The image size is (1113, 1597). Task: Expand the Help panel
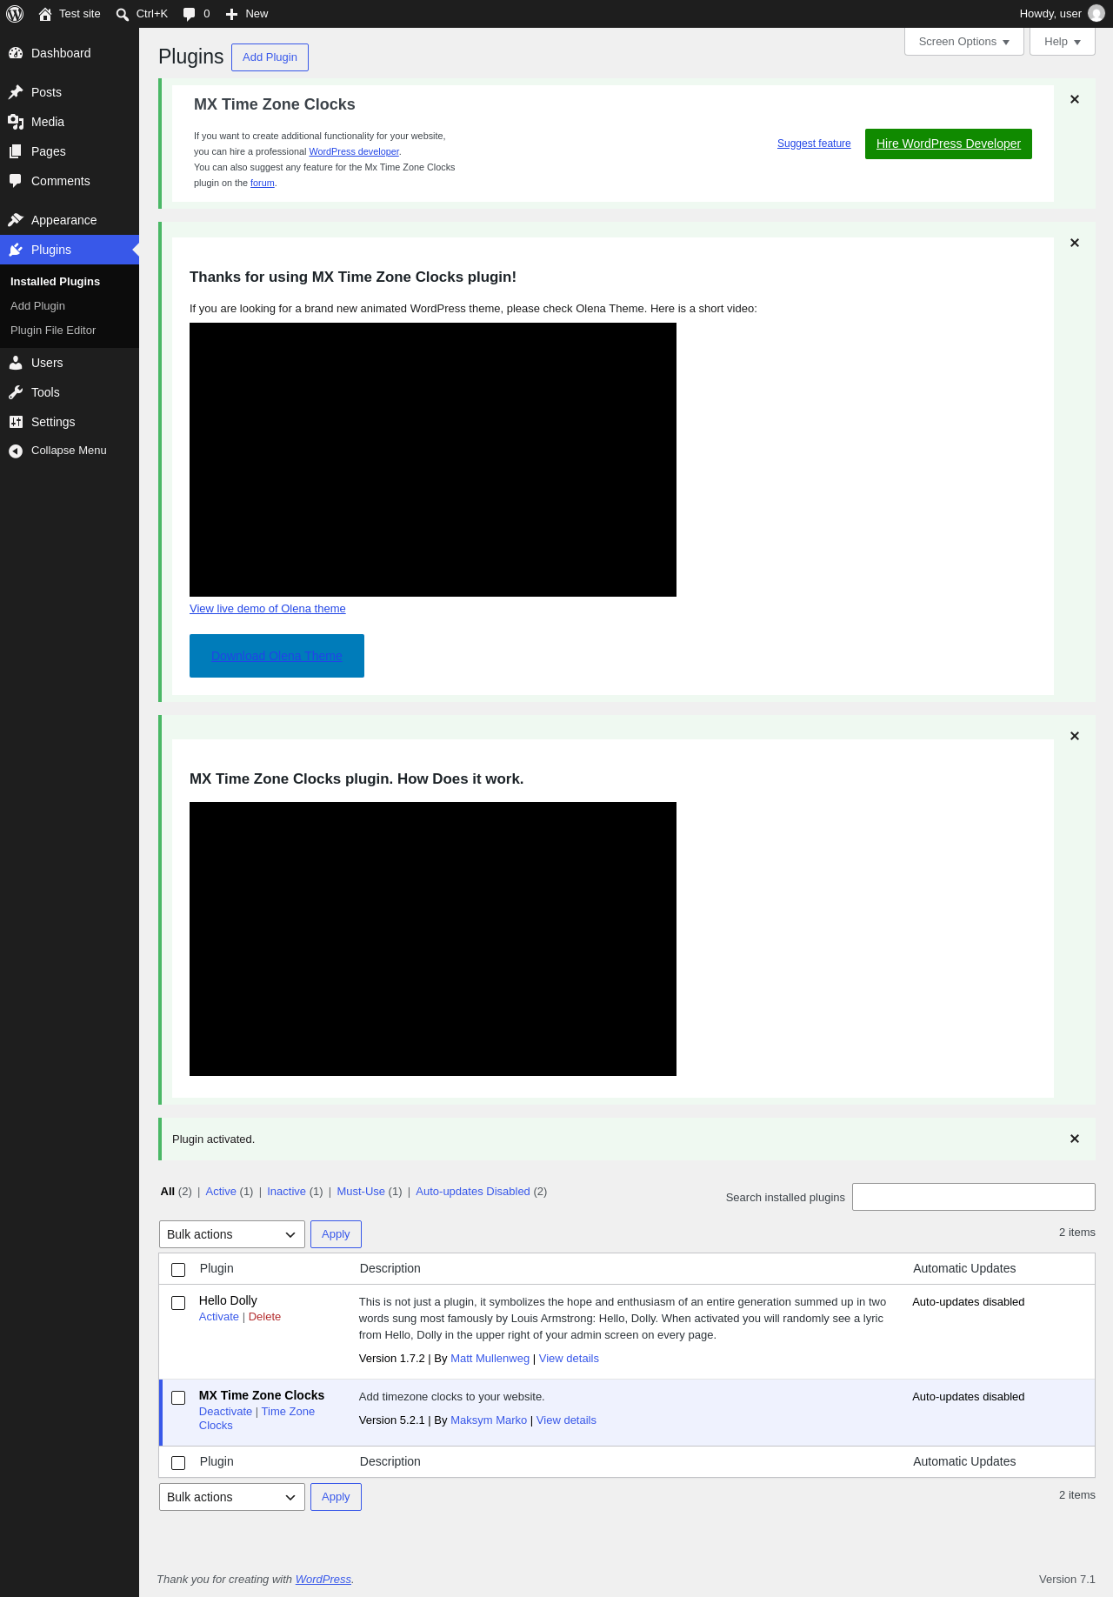[1063, 42]
